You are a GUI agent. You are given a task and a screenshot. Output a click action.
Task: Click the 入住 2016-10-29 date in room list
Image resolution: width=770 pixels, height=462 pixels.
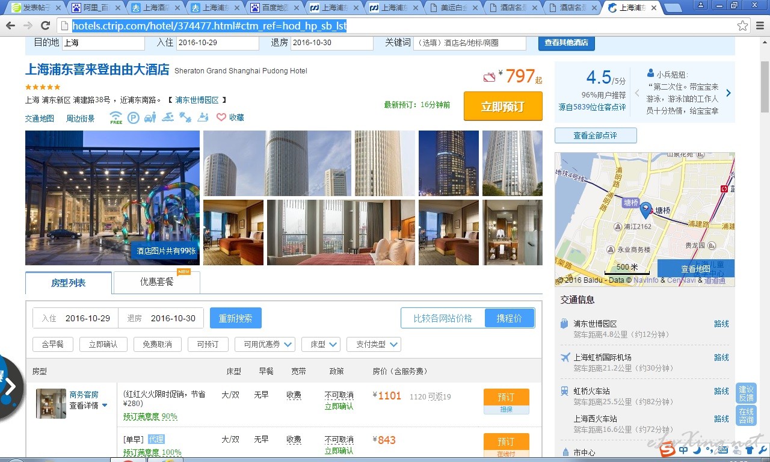pyautogui.click(x=76, y=318)
